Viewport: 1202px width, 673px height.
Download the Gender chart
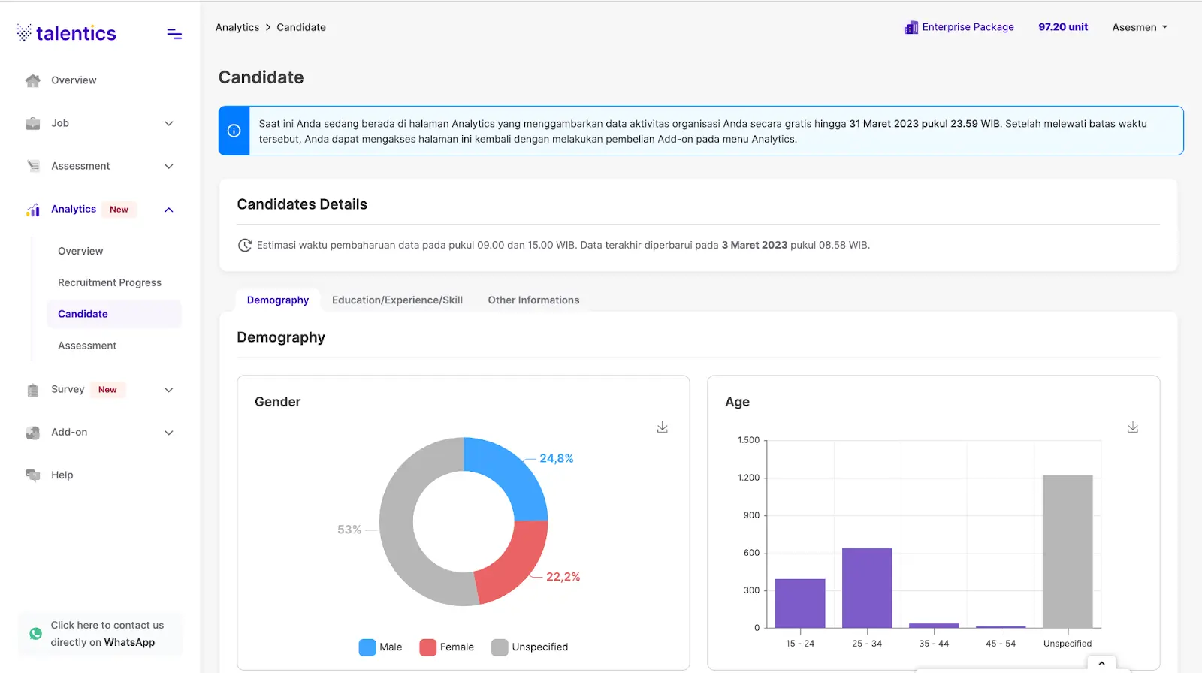[x=662, y=427]
